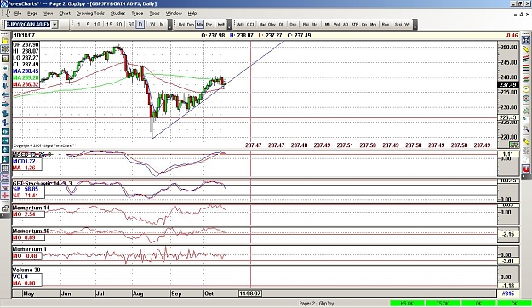Toggle the Daily (D) timeframe button
Screen dimensions: 532x308
140,25
